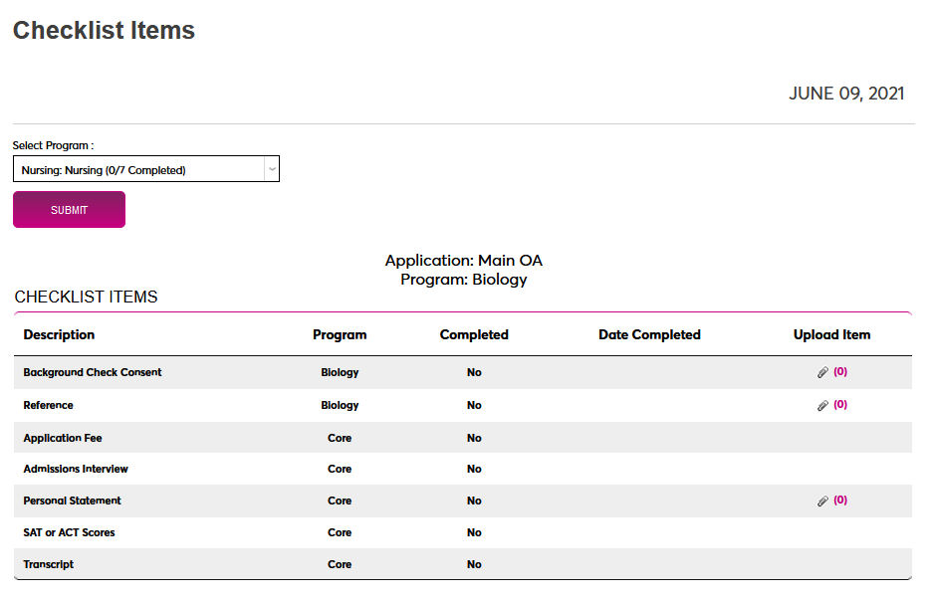Click the dropdown arrow next to Nursing program
This screenshot has height=602, width=932.
point(271,170)
